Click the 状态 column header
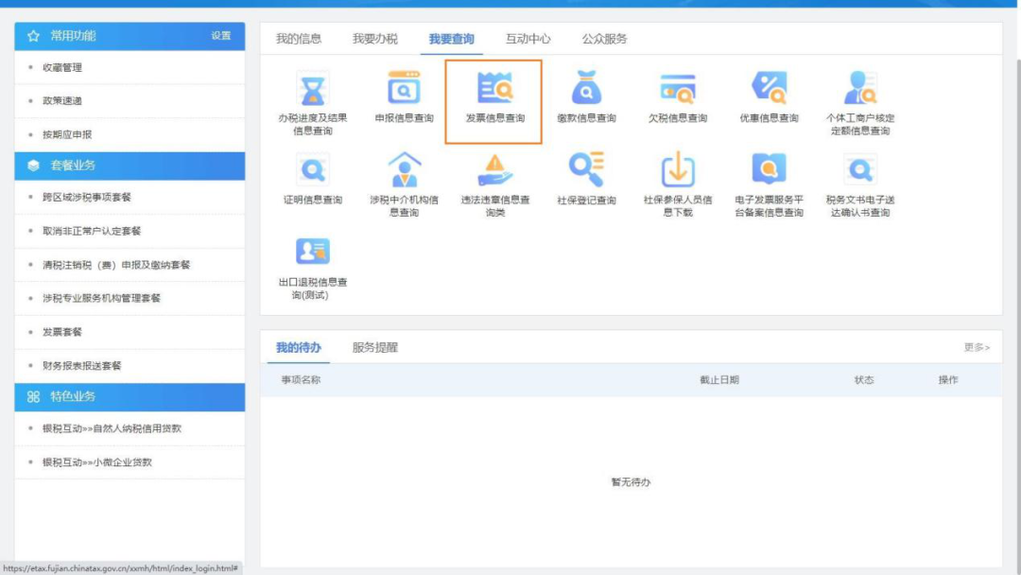The width and height of the screenshot is (1021, 575). click(x=864, y=379)
